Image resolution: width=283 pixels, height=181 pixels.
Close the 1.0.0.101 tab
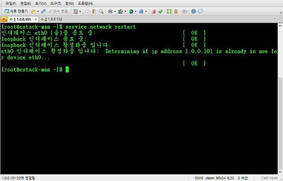pyautogui.click(x=36, y=19)
